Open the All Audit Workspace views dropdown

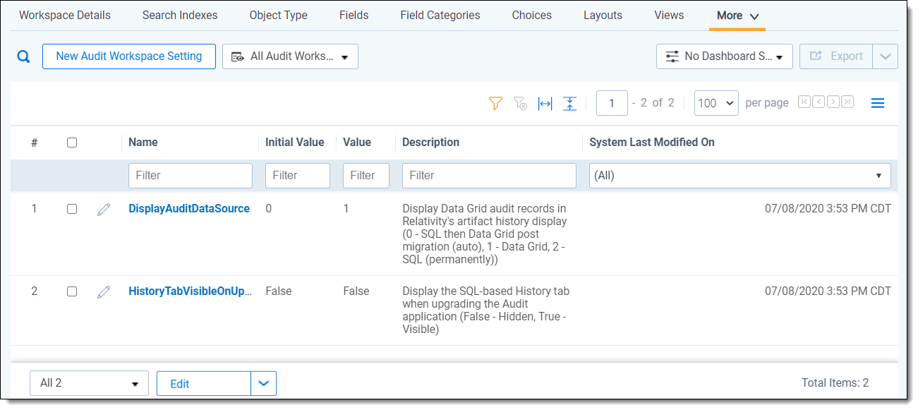pyautogui.click(x=290, y=56)
